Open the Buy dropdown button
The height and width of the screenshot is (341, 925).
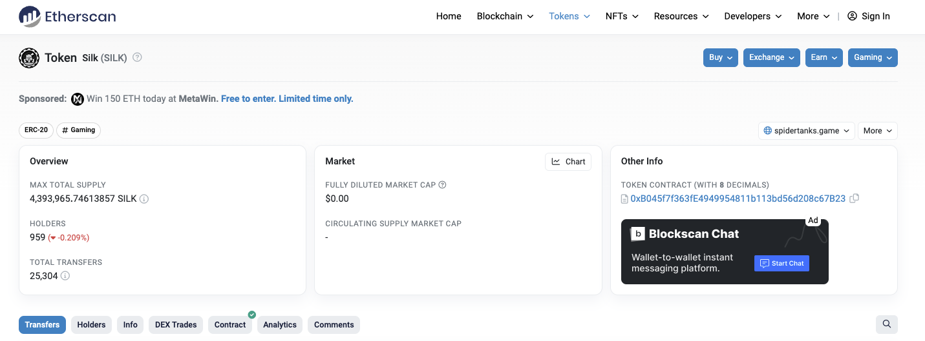point(721,57)
